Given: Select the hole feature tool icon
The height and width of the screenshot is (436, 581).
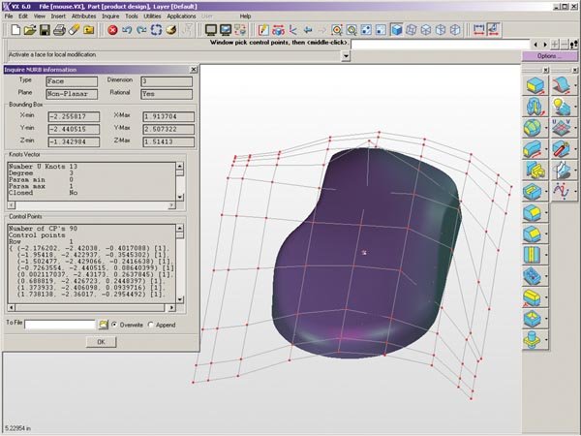Looking at the screenshot, I should click(x=533, y=276).
